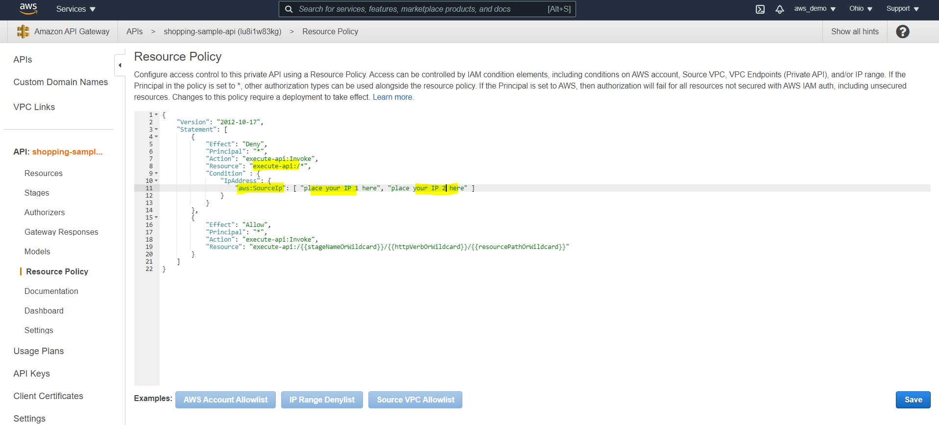Open Documentation in sidebar
This screenshot has height=425, width=939.
51,291
